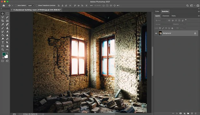Toggle layer filtering on/off switch
Screen dimensions: 200x115
[x=186, y=20]
